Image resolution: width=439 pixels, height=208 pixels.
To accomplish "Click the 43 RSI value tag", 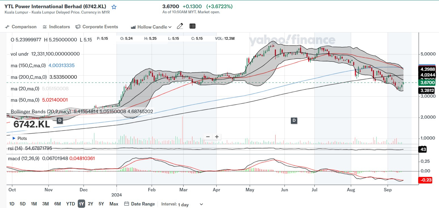I will (423, 149).
